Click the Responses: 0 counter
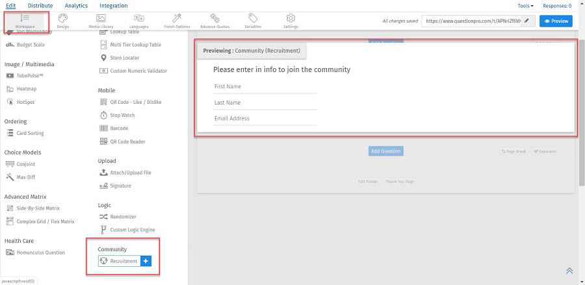This screenshot has width=585, height=285. [x=557, y=6]
